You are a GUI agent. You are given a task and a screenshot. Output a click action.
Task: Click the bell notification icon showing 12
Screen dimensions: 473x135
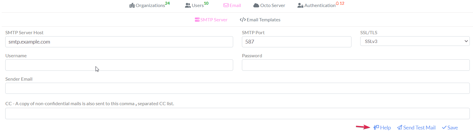click(337, 4)
